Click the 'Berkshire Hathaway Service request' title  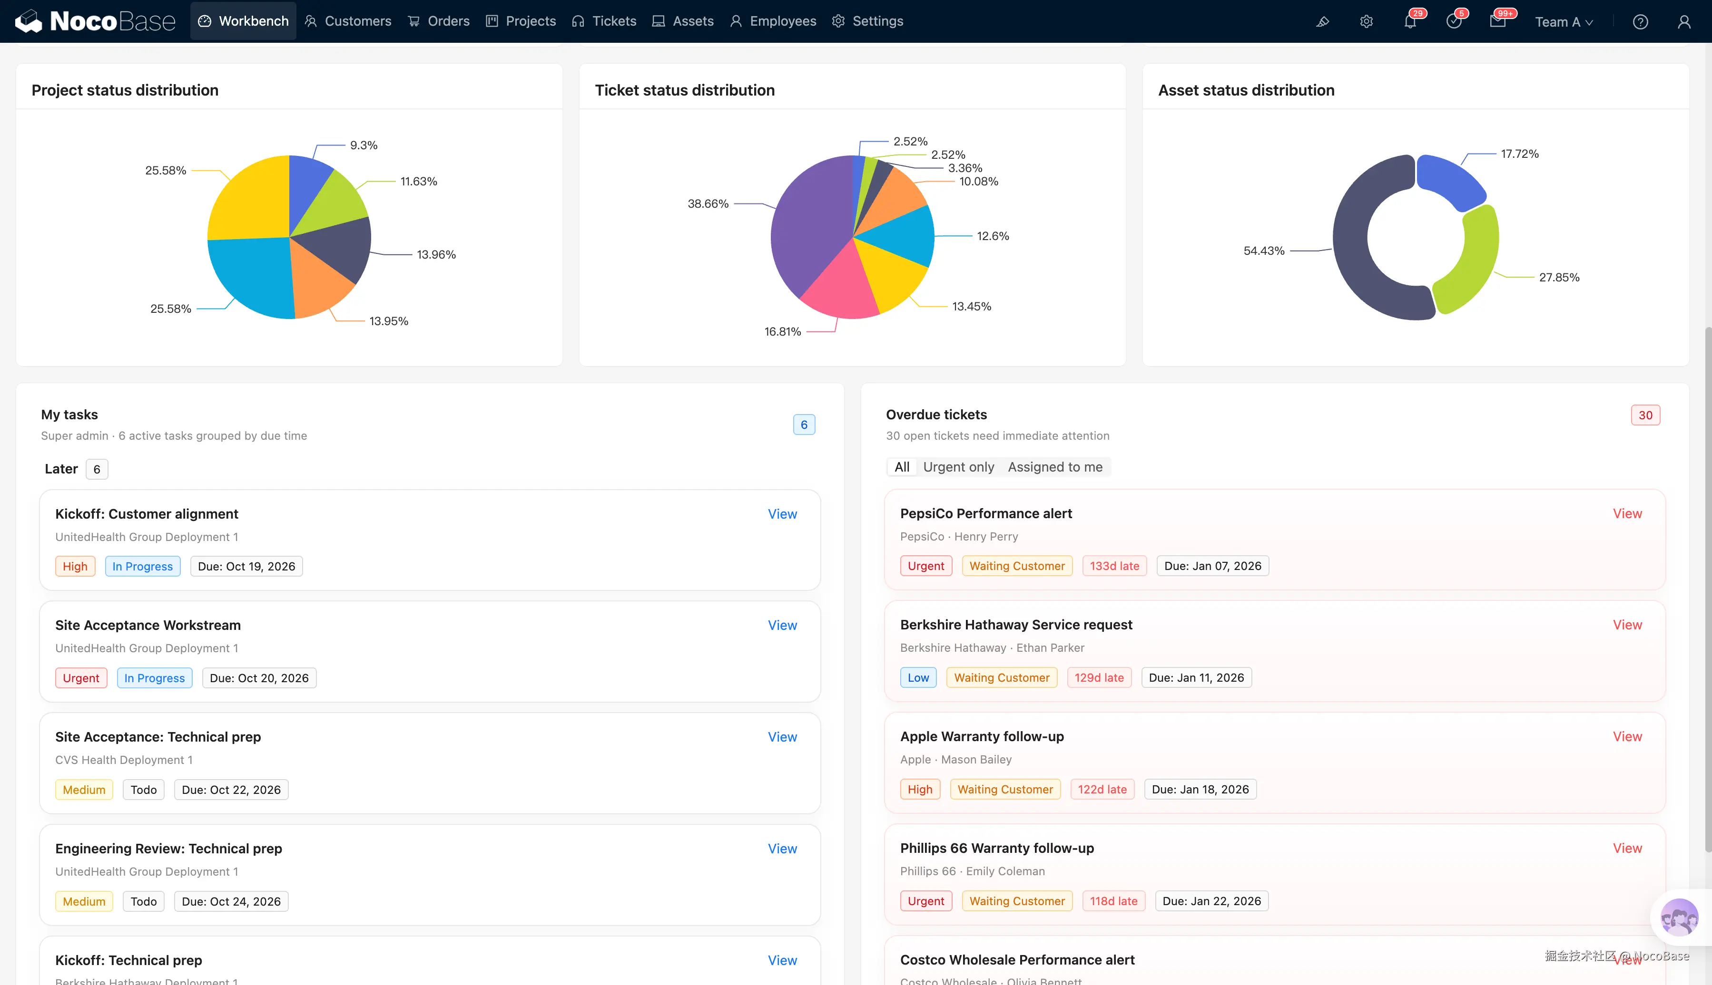point(1015,625)
